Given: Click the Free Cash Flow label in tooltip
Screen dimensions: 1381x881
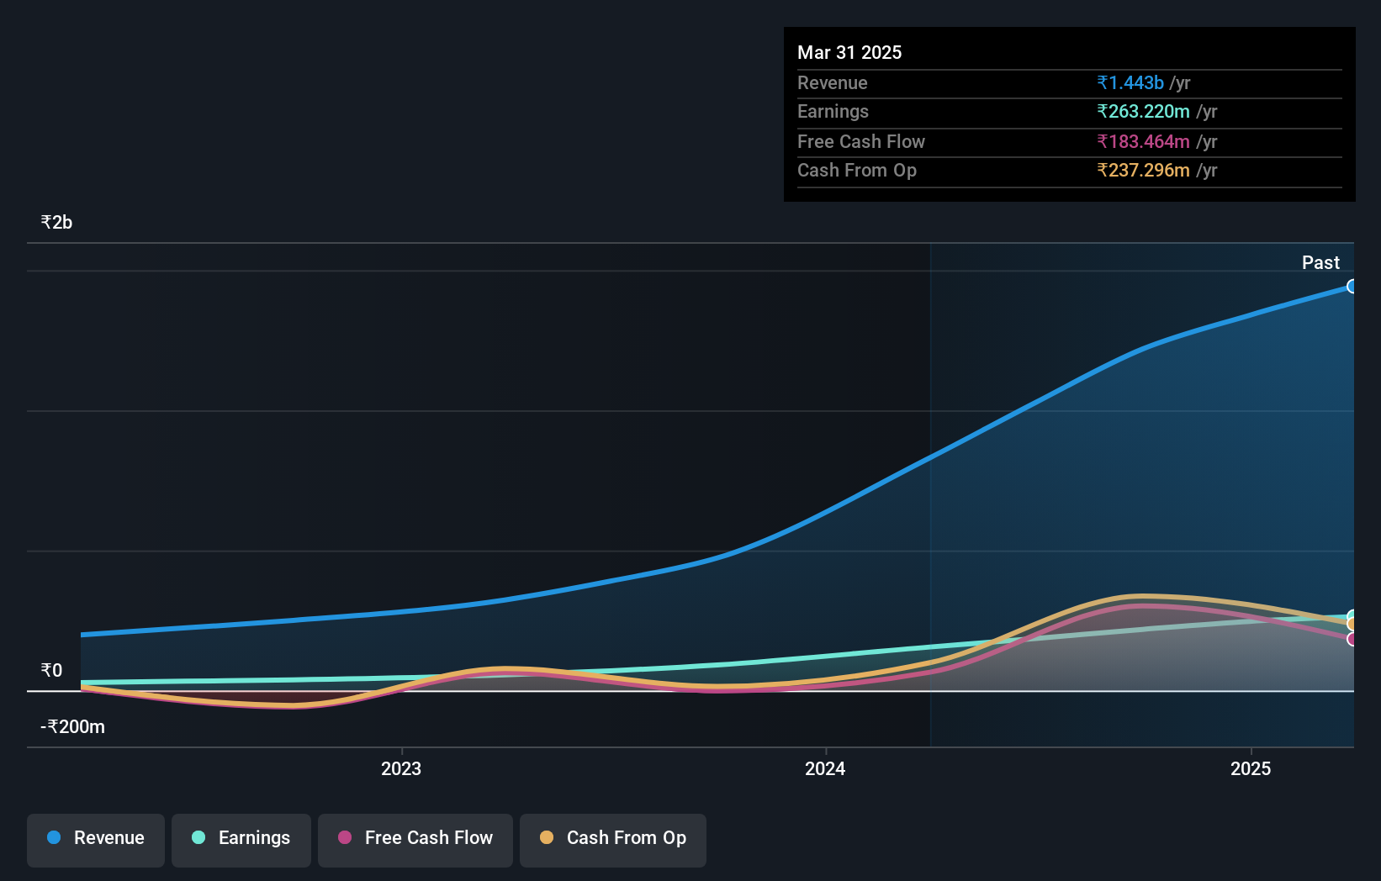Looking at the screenshot, I should click(x=861, y=141).
